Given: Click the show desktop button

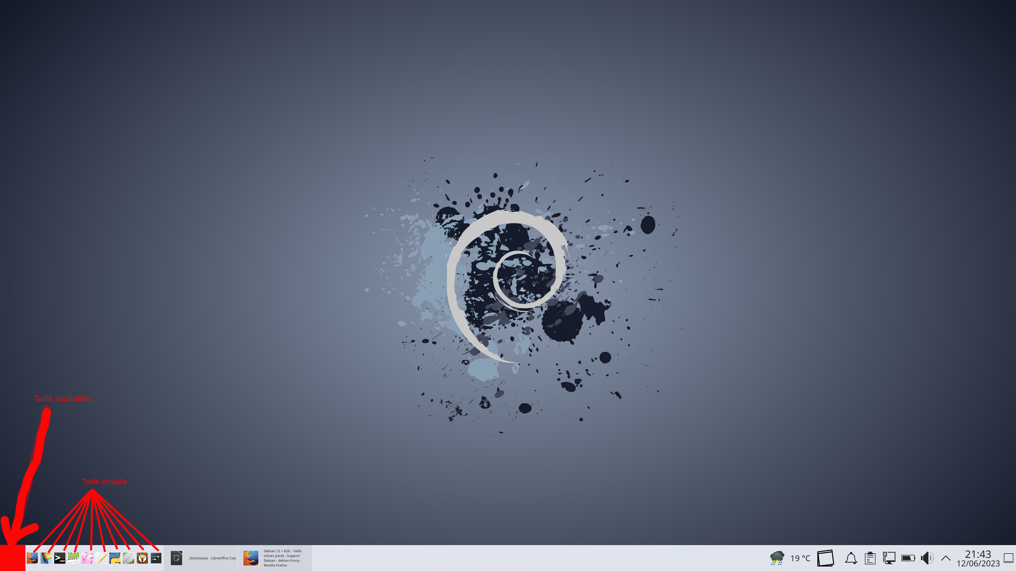Looking at the screenshot, I should (x=1009, y=558).
